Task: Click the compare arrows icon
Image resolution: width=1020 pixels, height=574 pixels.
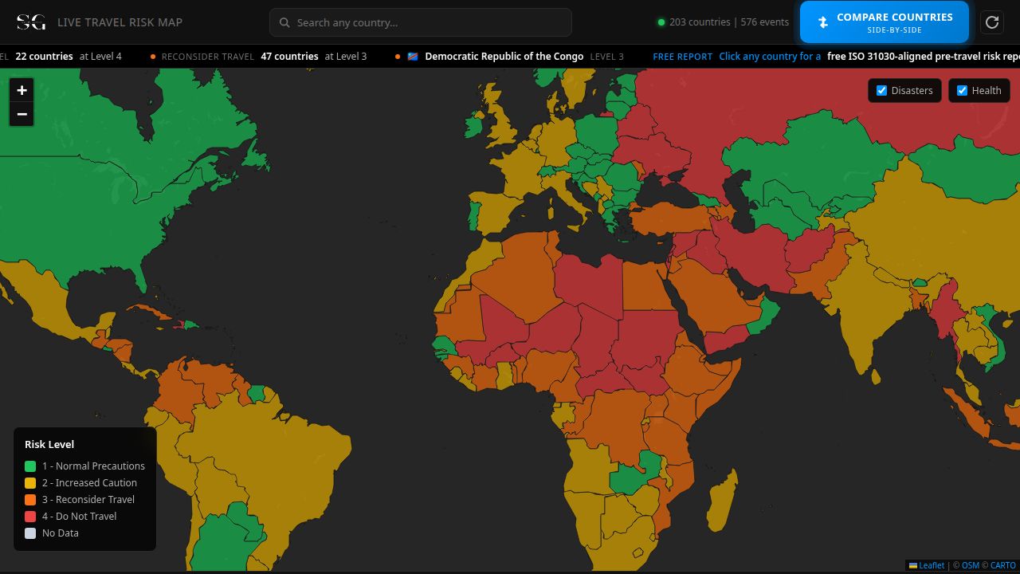Action: click(x=823, y=22)
